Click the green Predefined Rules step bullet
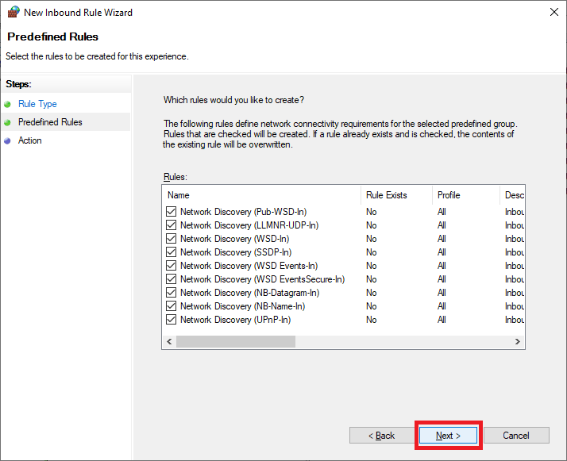This screenshot has height=461, width=567. pos(8,122)
